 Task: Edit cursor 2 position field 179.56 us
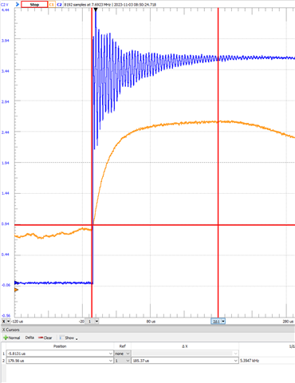(x=60, y=361)
